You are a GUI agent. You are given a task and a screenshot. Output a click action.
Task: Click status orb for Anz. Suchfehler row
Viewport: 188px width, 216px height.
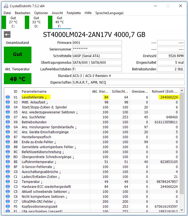point(8,117)
